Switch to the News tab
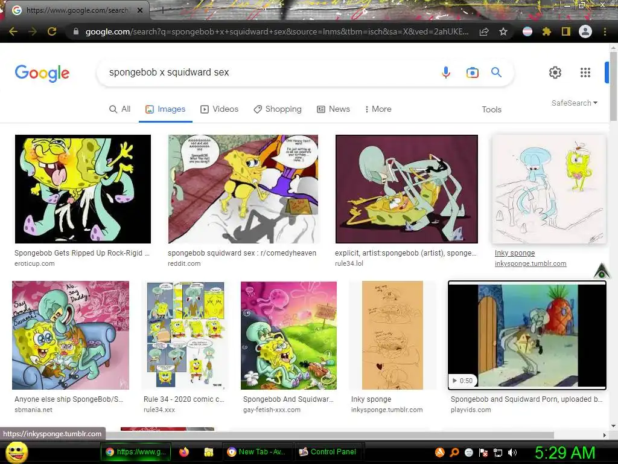This screenshot has width=618, height=464. 333,109
